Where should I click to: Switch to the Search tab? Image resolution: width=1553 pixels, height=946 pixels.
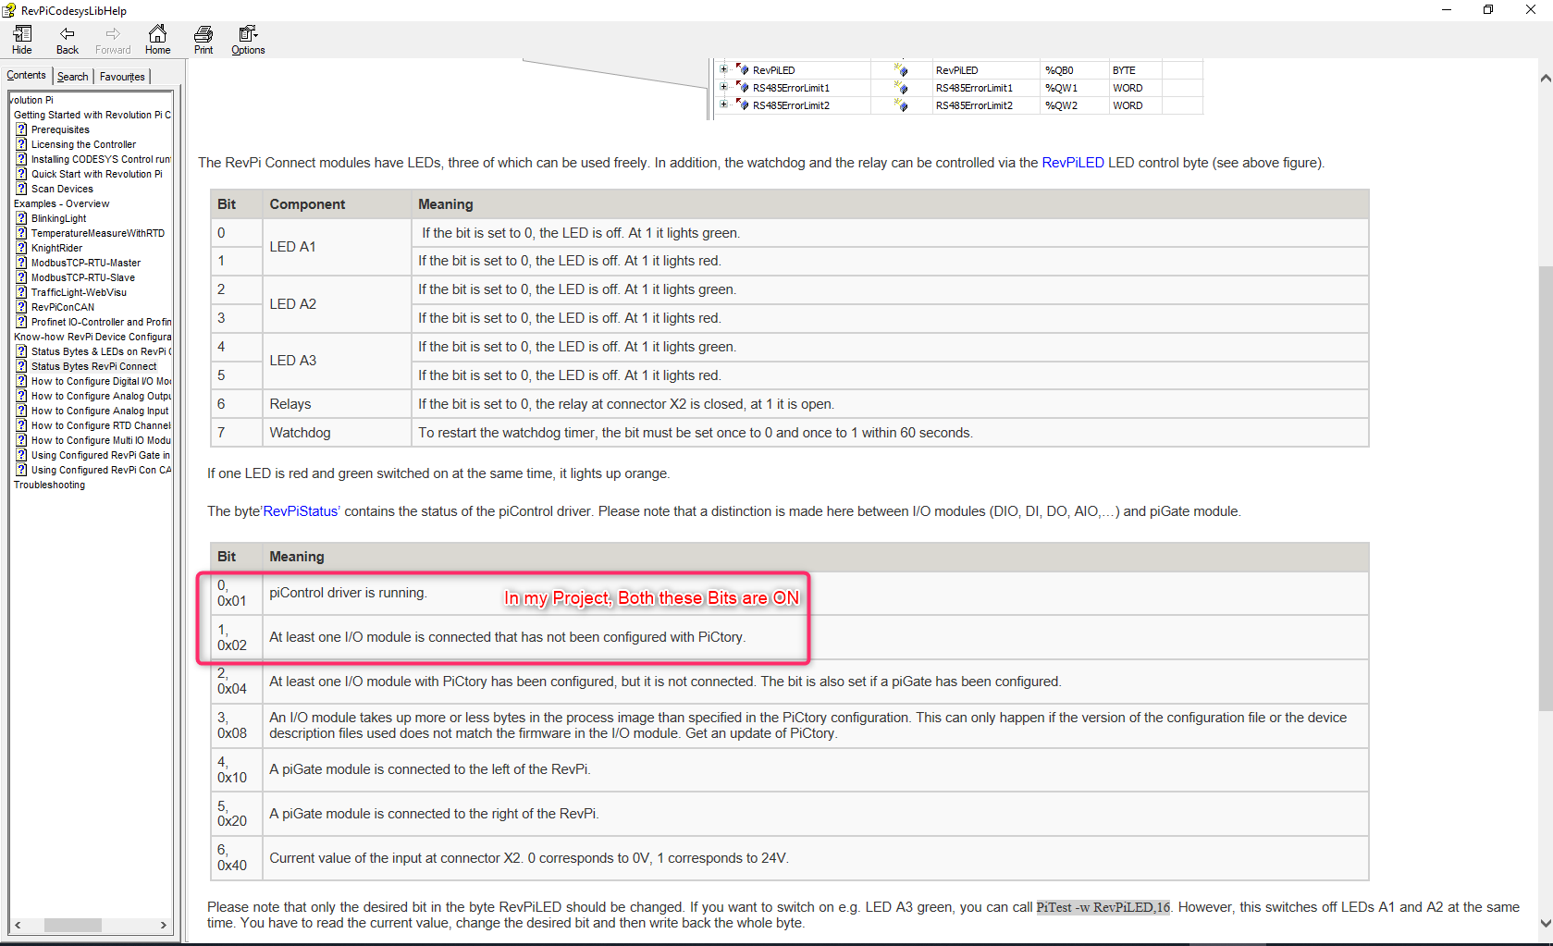point(72,77)
